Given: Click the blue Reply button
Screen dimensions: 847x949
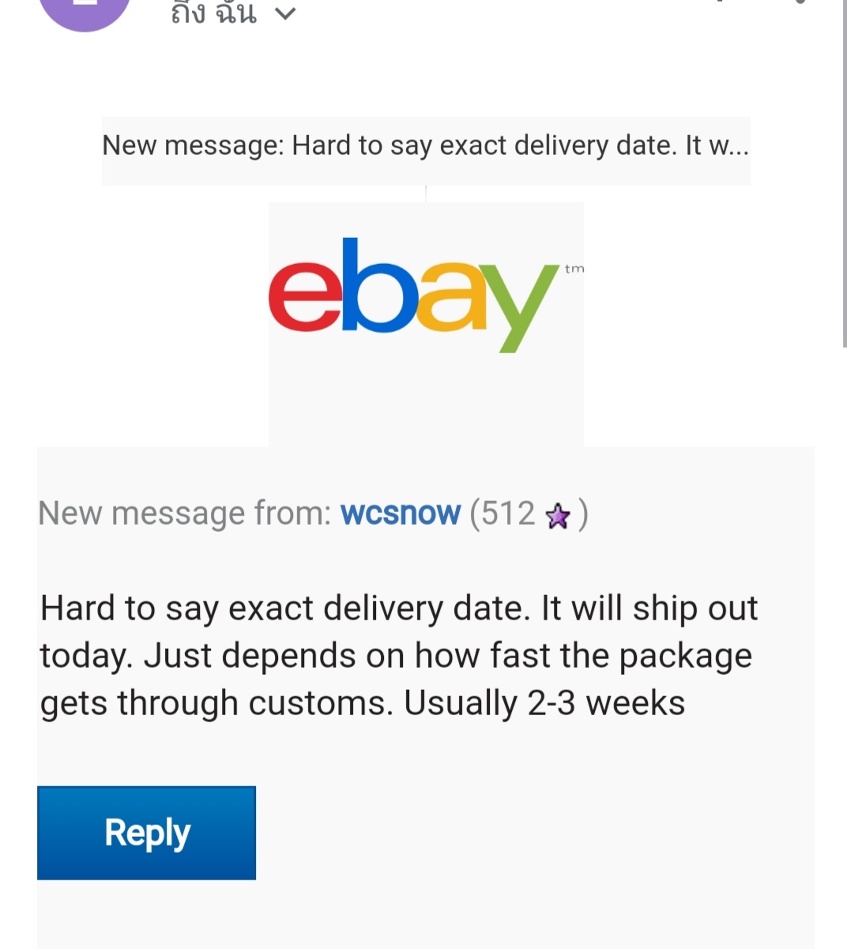Looking at the screenshot, I should (x=146, y=833).
